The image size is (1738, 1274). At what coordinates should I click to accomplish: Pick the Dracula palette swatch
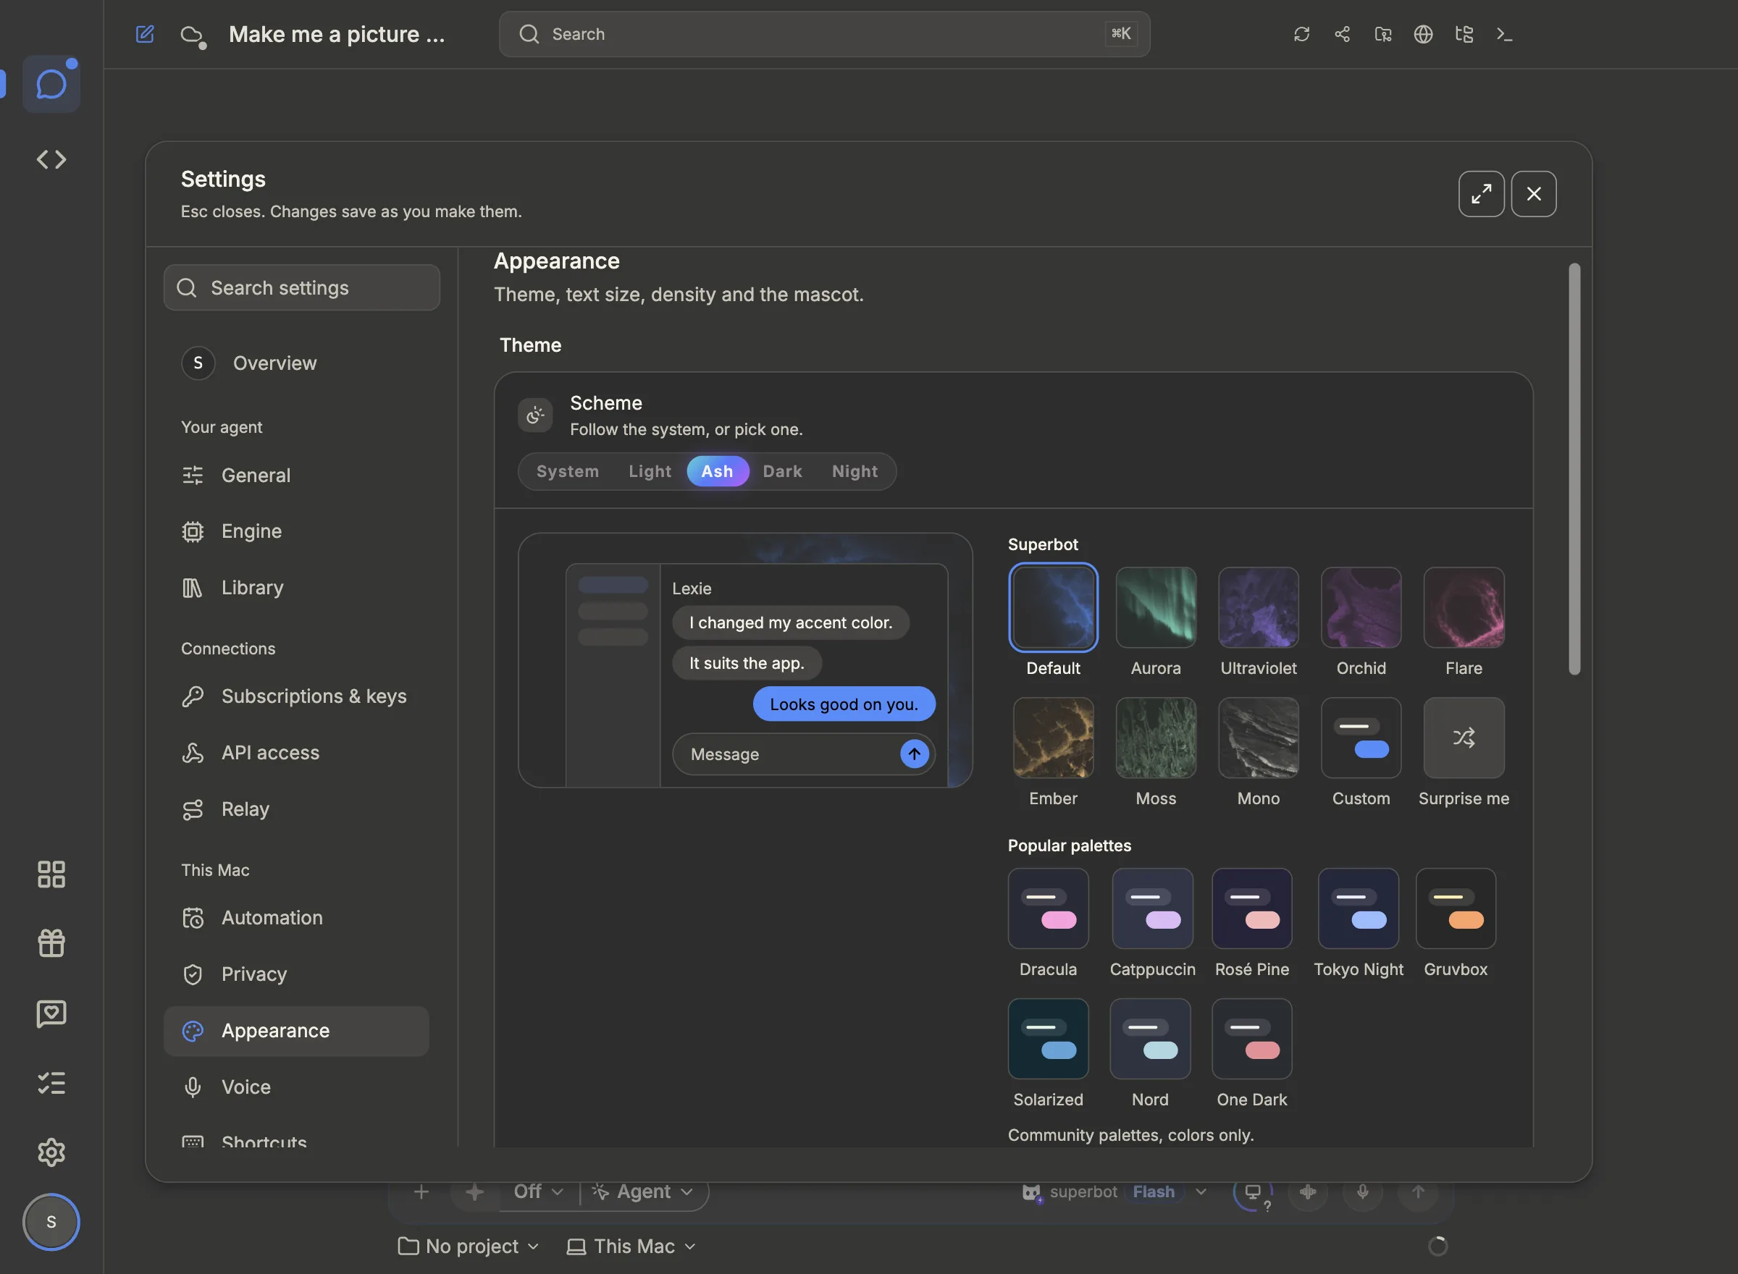1048,908
